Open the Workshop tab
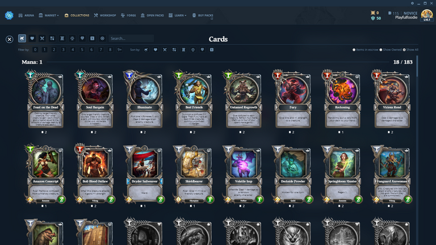Screen dimensions: 436x245 (x=105, y=15)
